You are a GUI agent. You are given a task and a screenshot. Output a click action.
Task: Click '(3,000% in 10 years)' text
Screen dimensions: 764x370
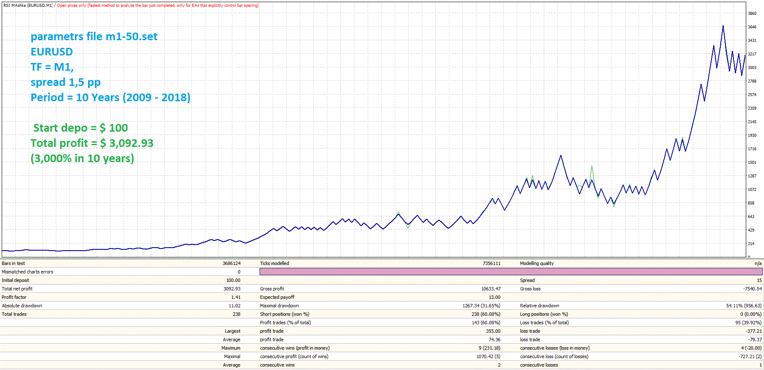82,158
